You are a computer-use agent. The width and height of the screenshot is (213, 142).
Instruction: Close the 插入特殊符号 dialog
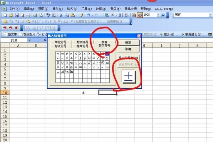[139, 36]
